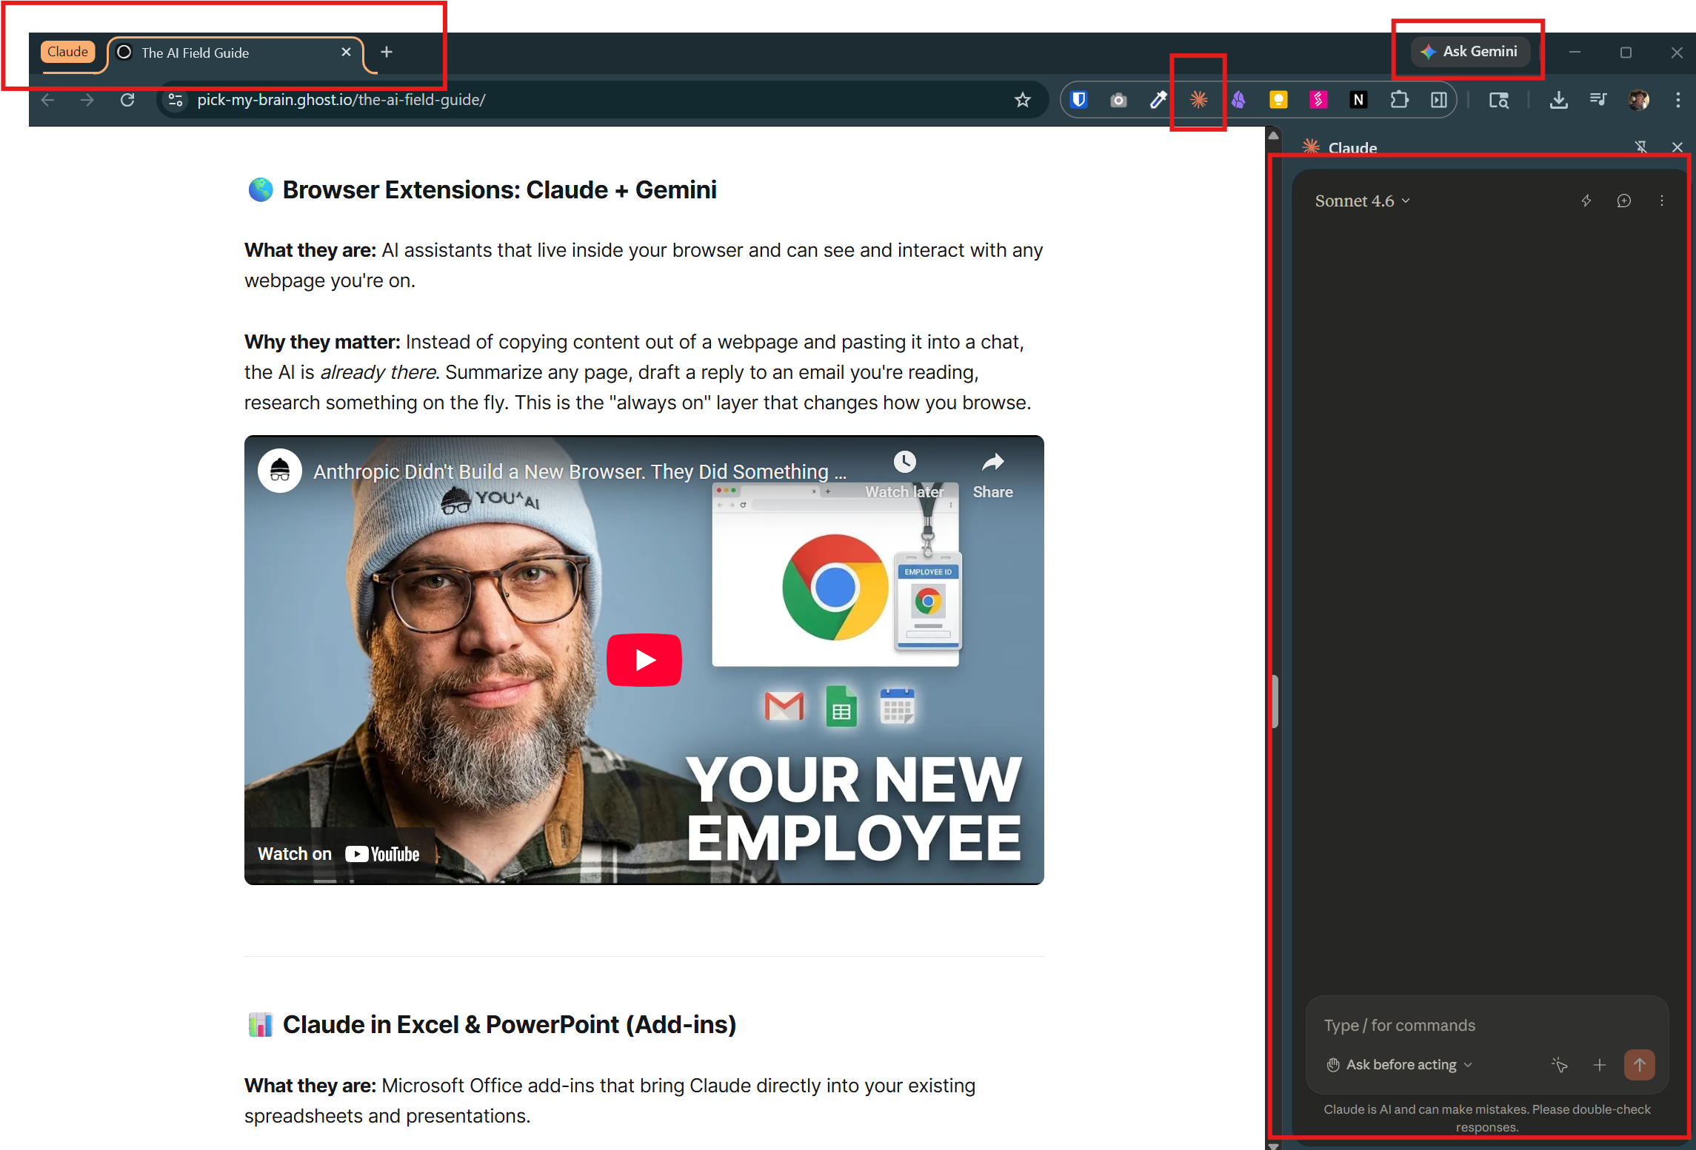1696x1150 pixels.
Task: Open the Chrome Extensions puzzle-piece menu
Action: (x=1399, y=99)
